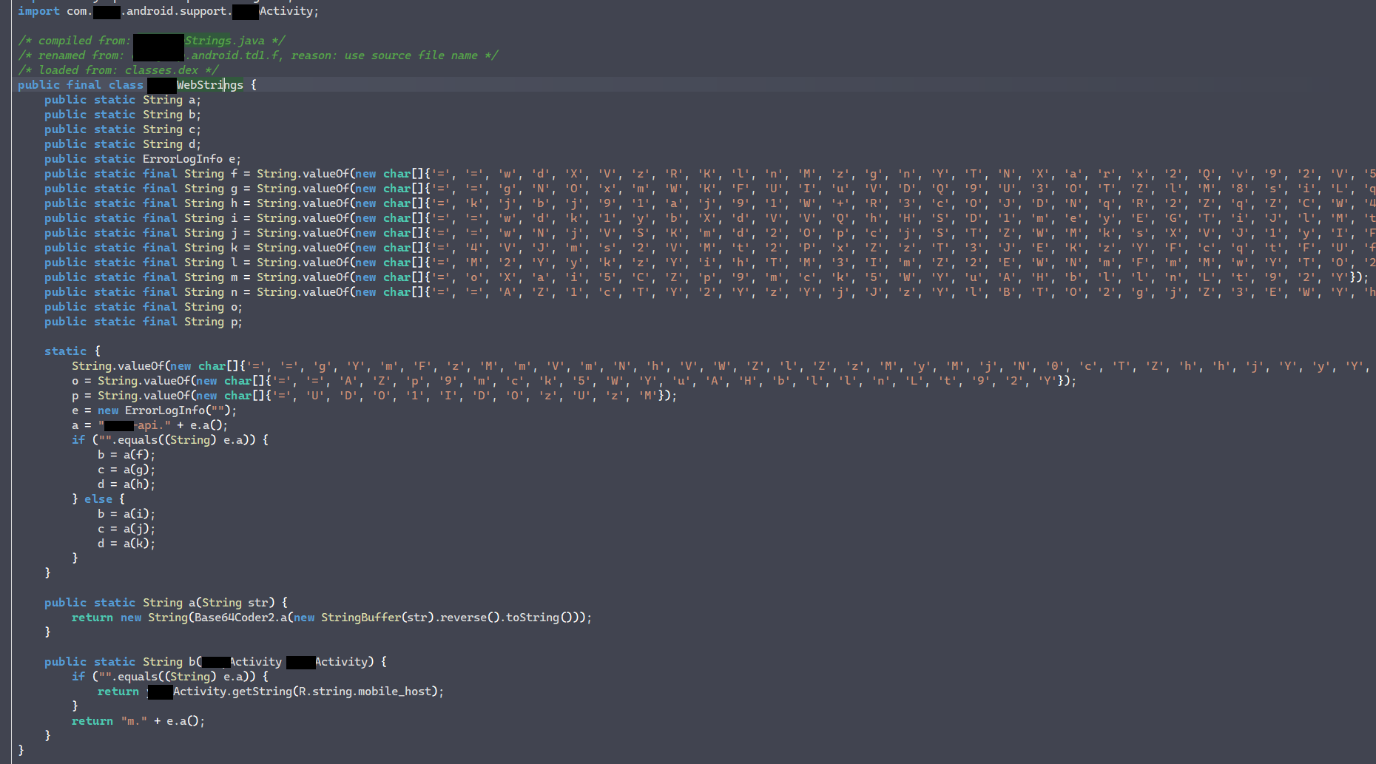Click the 'getString' method call

pyautogui.click(x=262, y=692)
